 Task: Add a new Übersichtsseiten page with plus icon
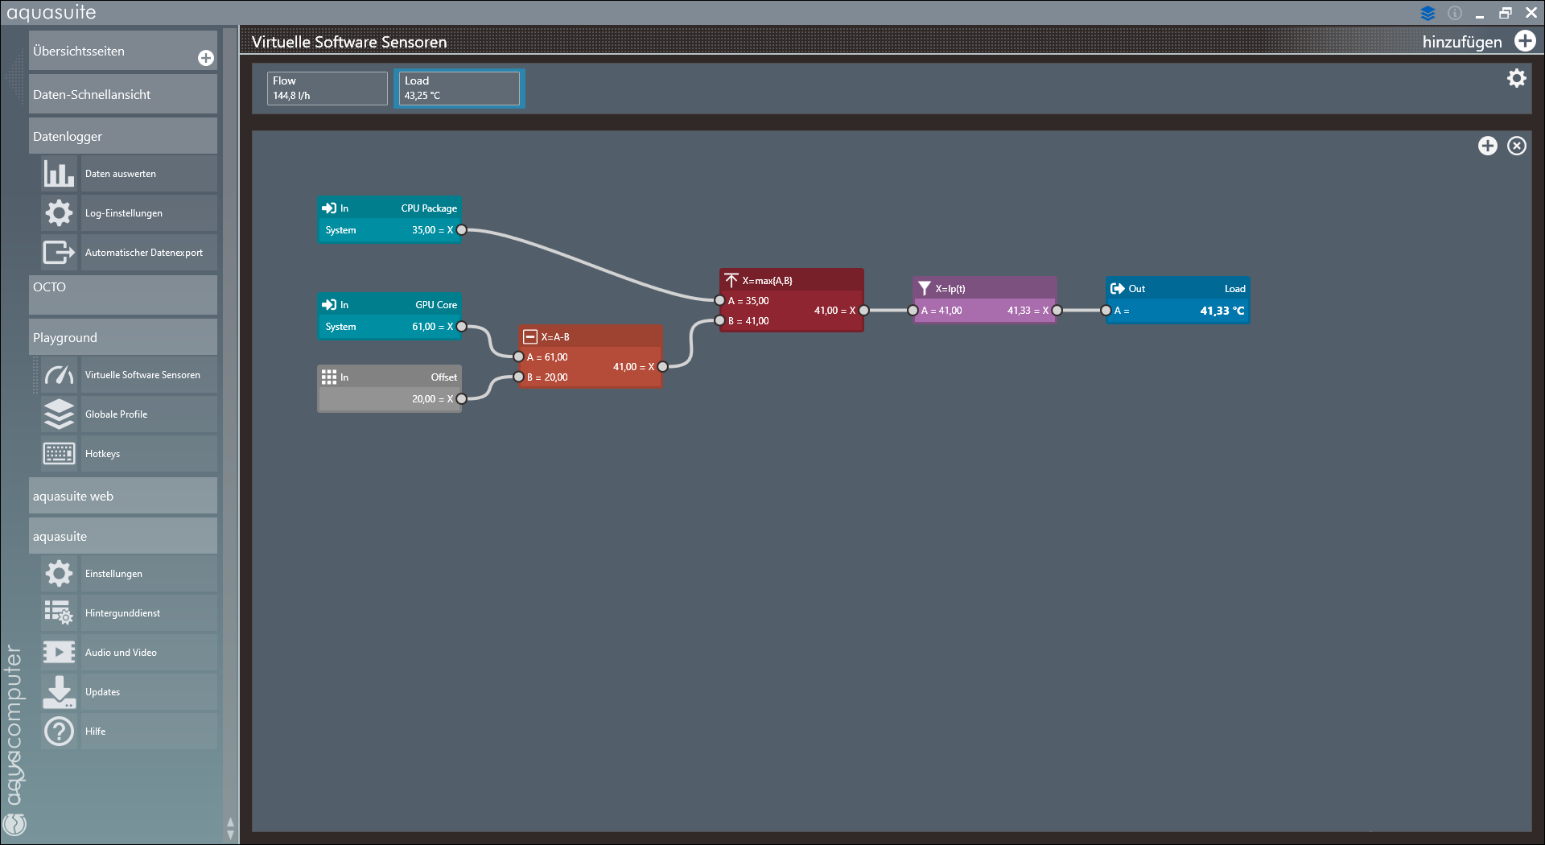206,58
